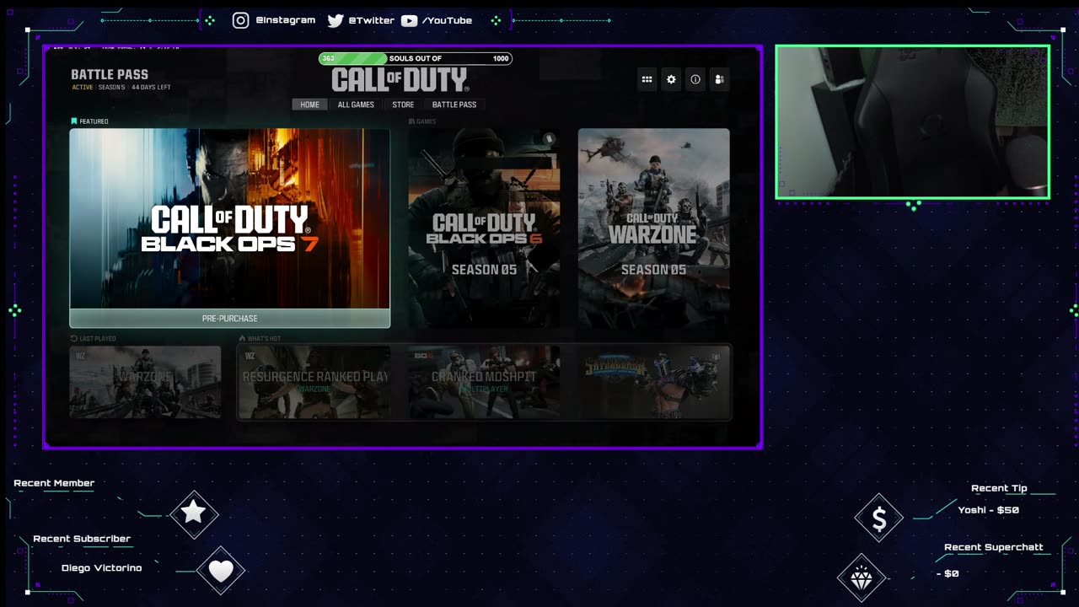Select the HOME tab

click(310, 105)
